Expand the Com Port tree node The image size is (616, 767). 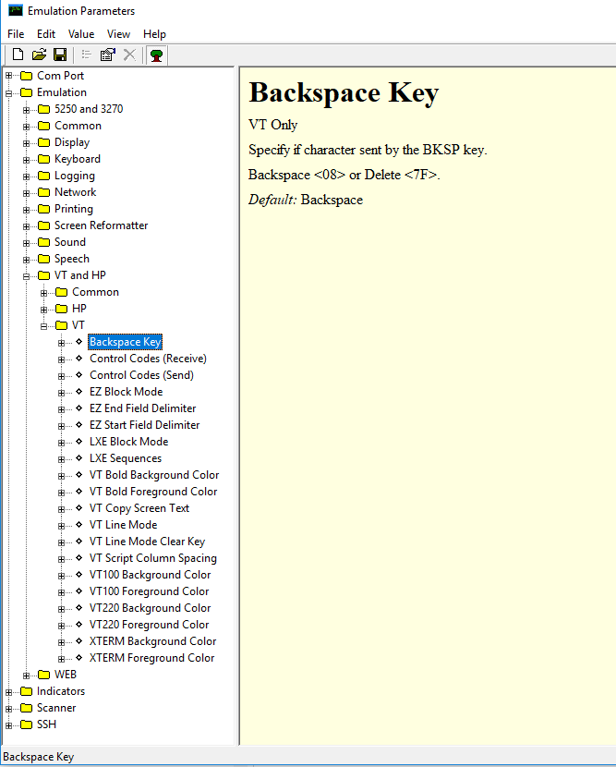9,76
